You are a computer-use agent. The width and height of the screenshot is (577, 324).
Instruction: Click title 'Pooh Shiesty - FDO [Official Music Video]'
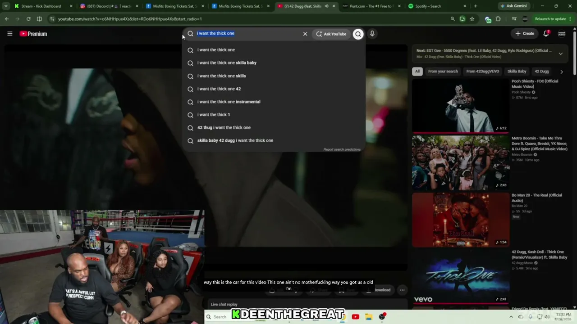point(535,84)
